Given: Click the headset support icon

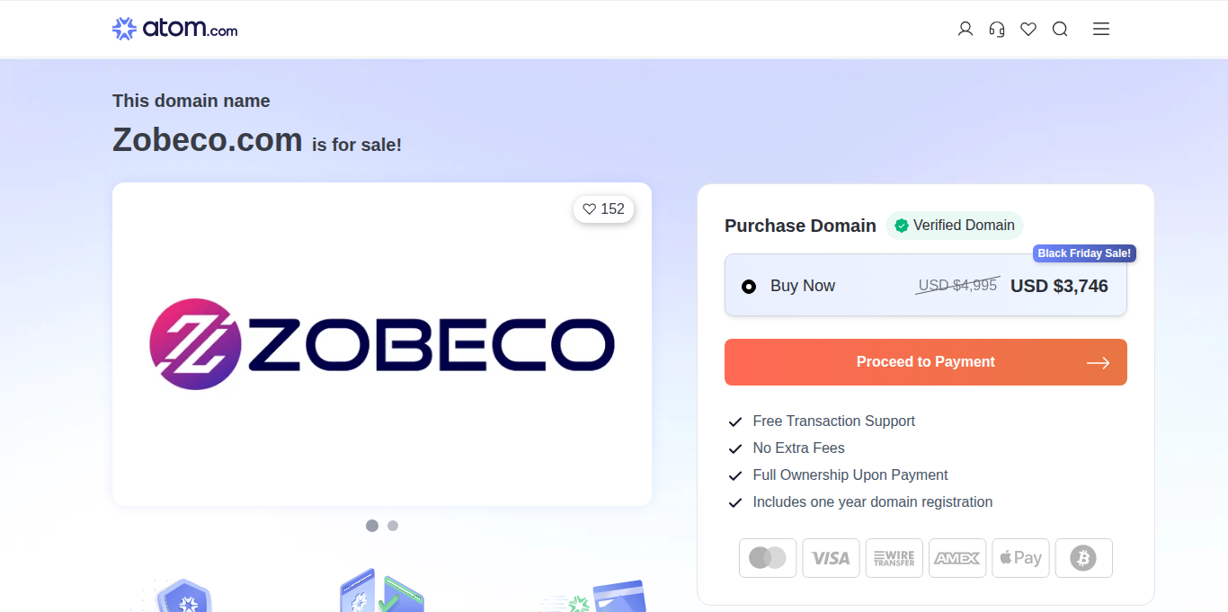Looking at the screenshot, I should click(x=997, y=29).
